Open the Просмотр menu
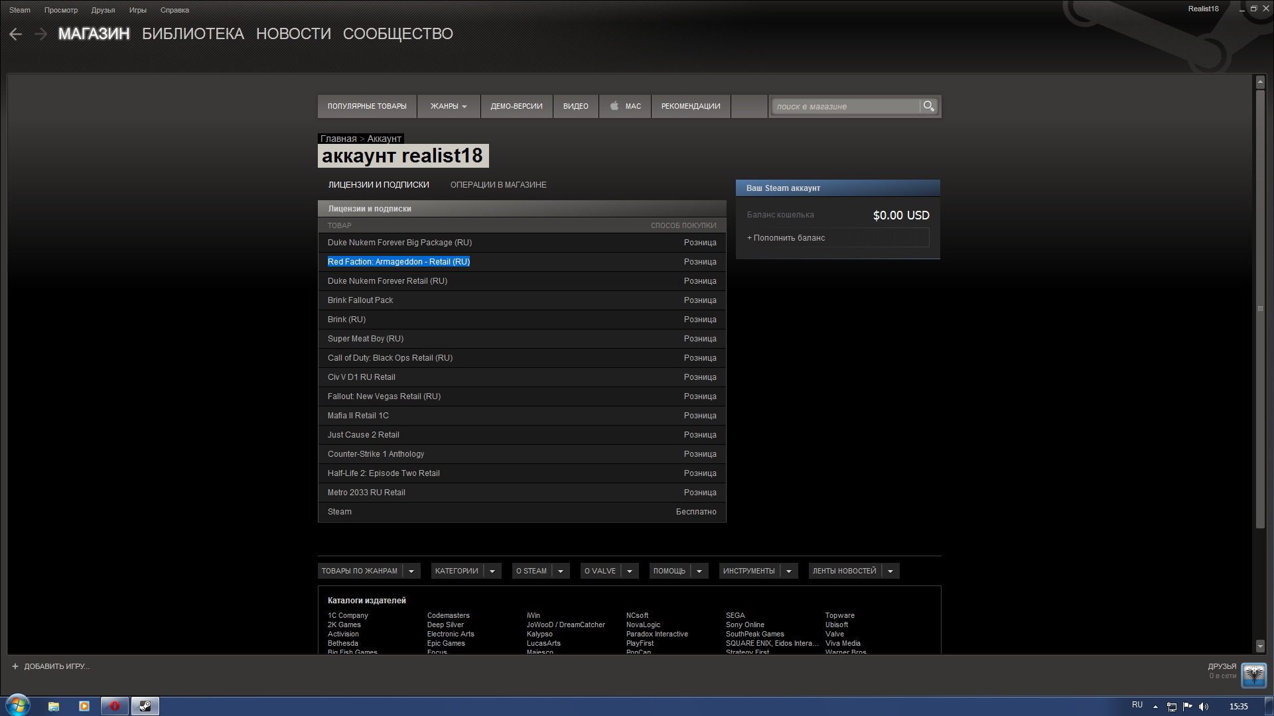 (61, 10)
